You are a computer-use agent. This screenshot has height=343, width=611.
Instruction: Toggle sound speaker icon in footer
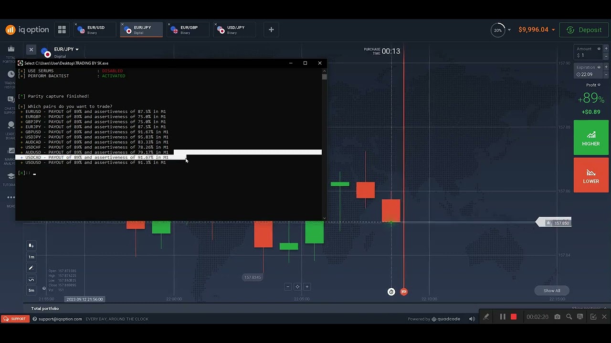tap(472, 319)
